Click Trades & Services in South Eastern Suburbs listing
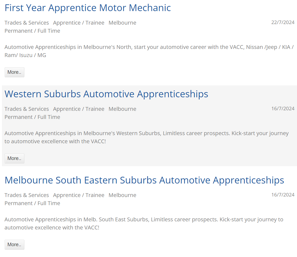297x257 pixels. (x=27, y=195)
